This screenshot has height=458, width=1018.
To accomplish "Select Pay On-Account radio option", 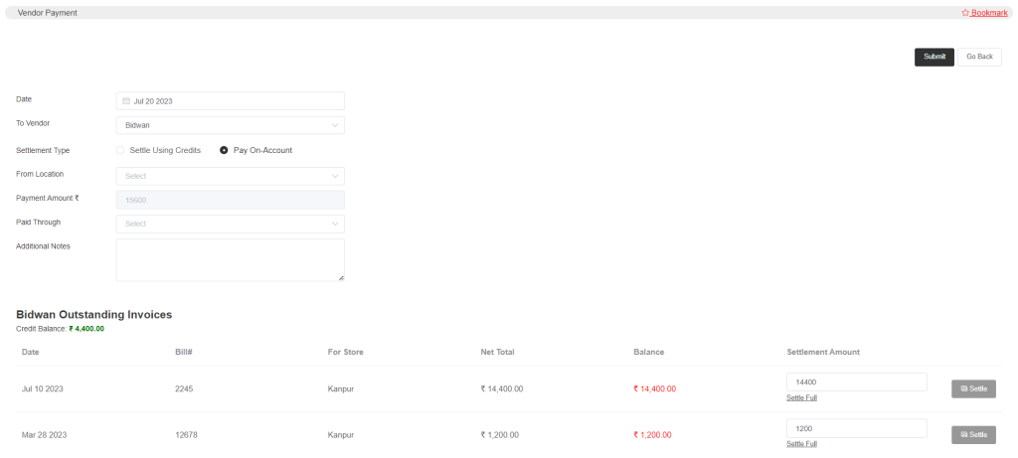I will click(224, 150).
